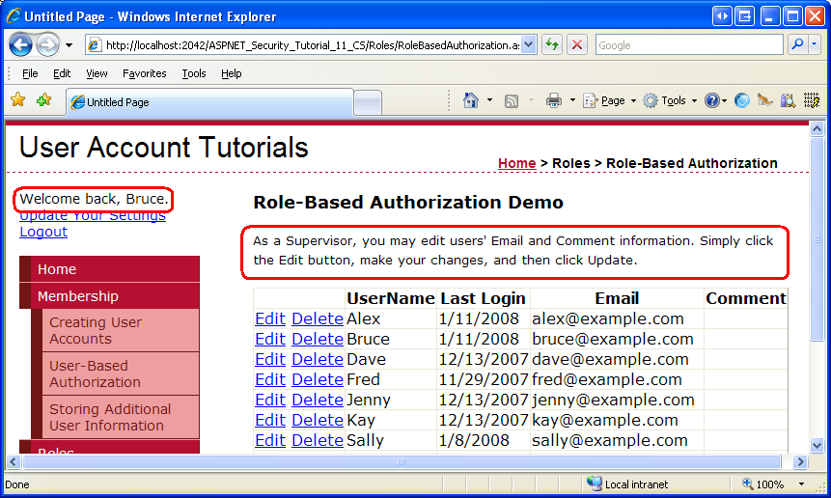Screen dimensions: 831x498
Task: Click the Help question mark icon
Action: (x=711, y=100)
